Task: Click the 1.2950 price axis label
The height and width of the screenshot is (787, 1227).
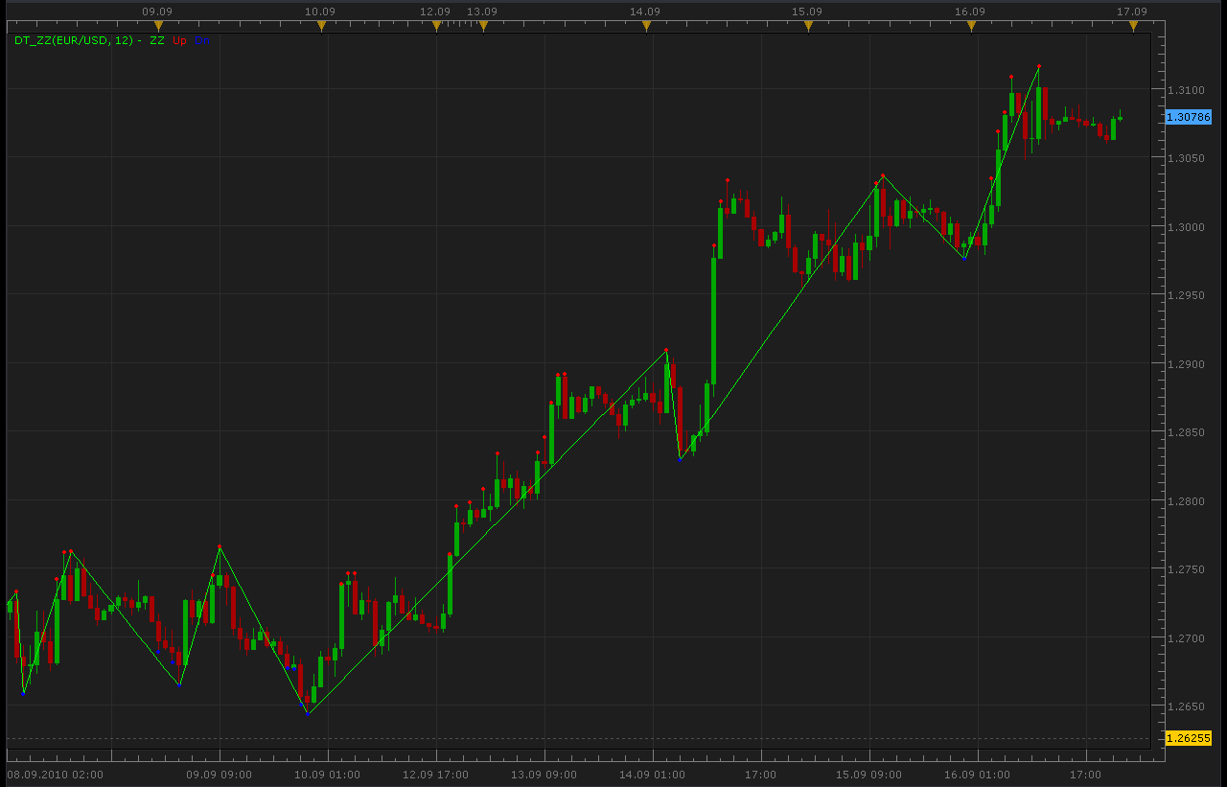Action: coord(1185,295)
